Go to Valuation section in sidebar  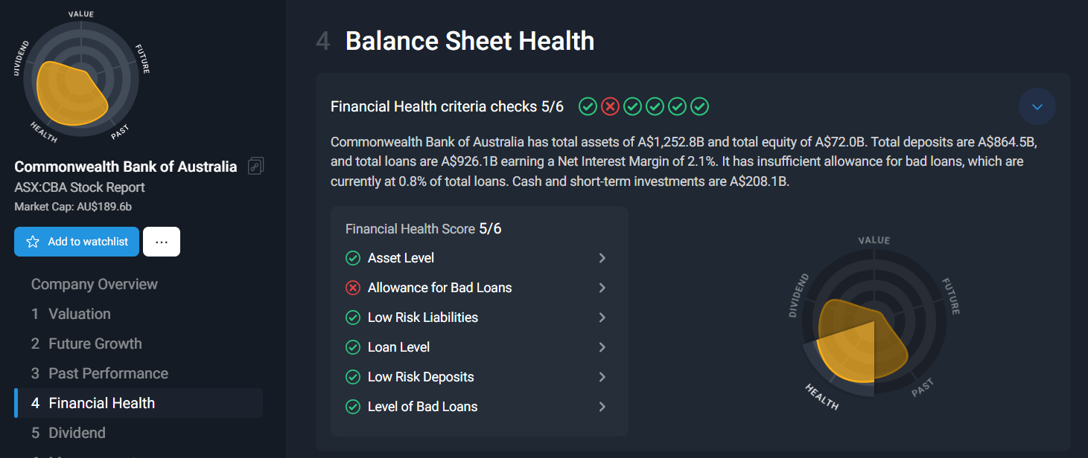pos(71,314)
